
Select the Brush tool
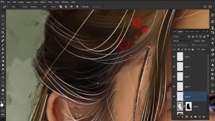[3, 45]
